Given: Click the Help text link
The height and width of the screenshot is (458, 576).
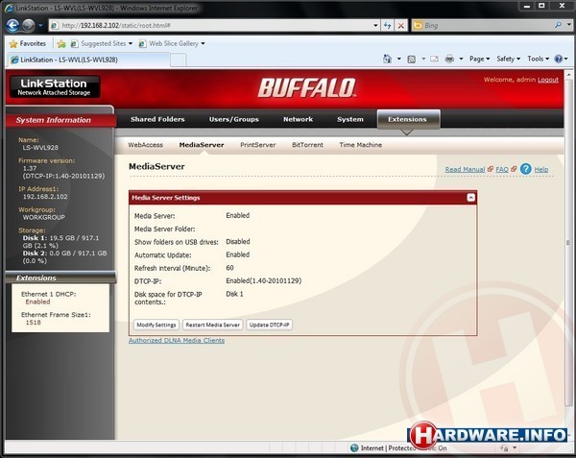Looking at the screenshot, I should click(541, 169).
